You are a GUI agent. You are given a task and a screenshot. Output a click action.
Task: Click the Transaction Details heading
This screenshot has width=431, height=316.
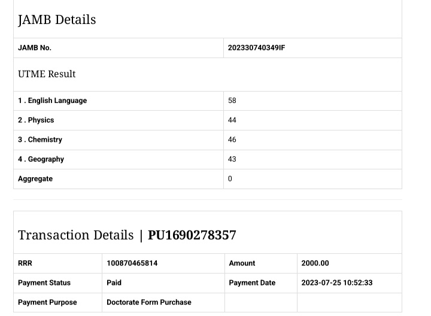[76, 235]
